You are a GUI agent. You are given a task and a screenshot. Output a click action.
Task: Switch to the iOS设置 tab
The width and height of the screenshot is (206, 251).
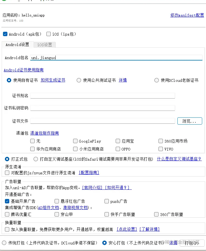pos(45,45)
